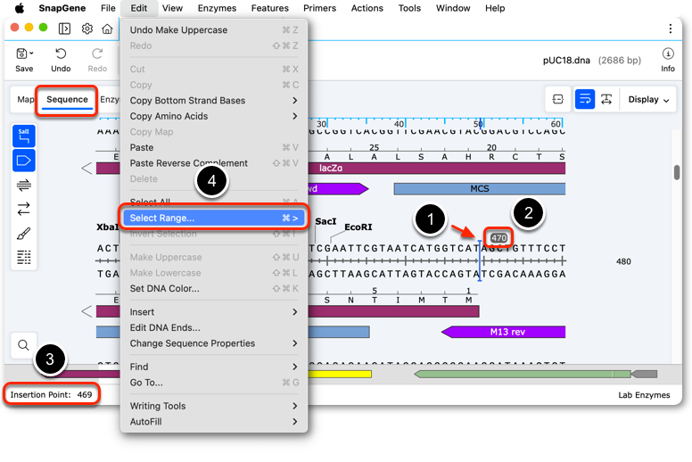Click the yellow feature in minimap
This screenshot has width=692, height=462.
pyautogui.click(x=340, y=375)
